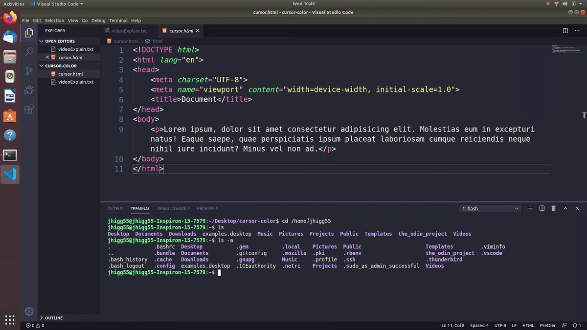Add a new terminal with plus icon

coord(530,208)
